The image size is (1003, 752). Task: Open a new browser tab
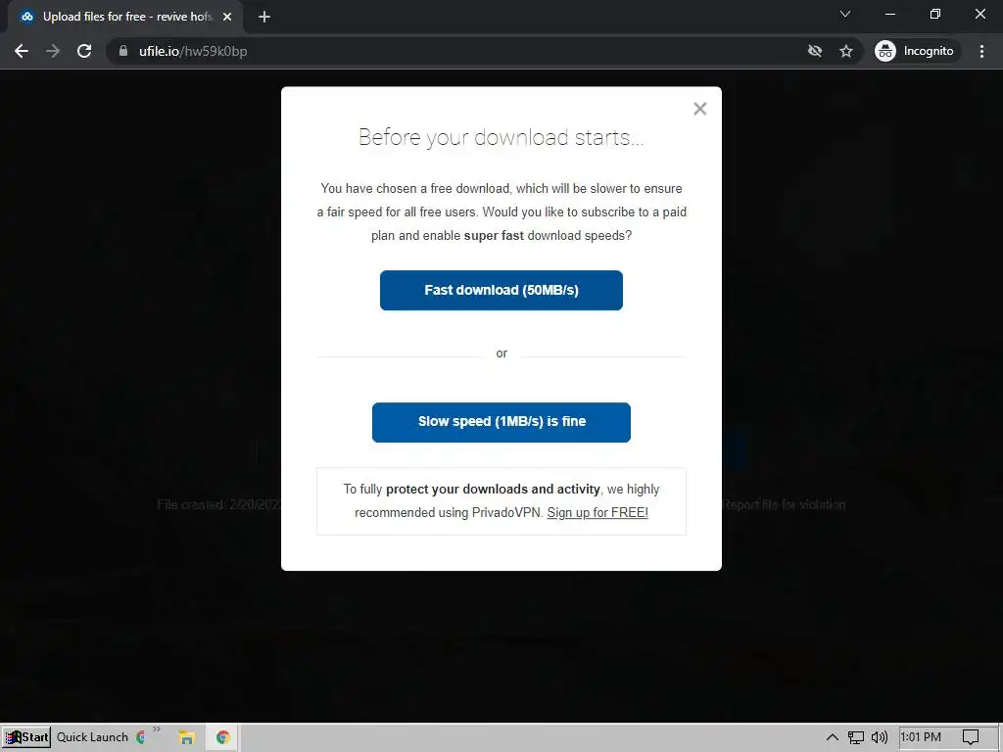click(x=264, y=17)
